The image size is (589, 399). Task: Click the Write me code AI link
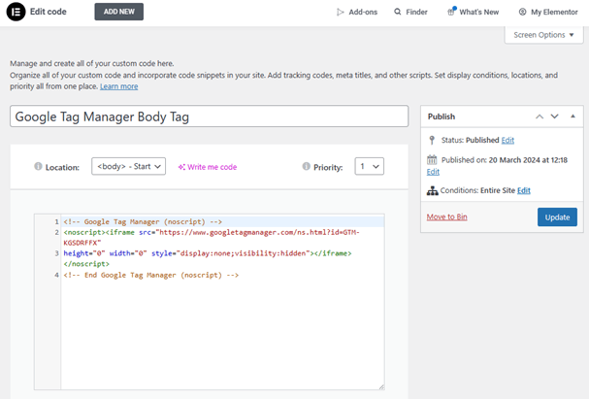coord(208,167)
